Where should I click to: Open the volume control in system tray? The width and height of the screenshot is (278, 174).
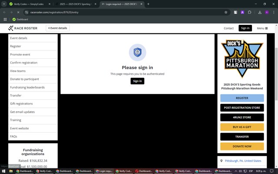click(240, 171)
